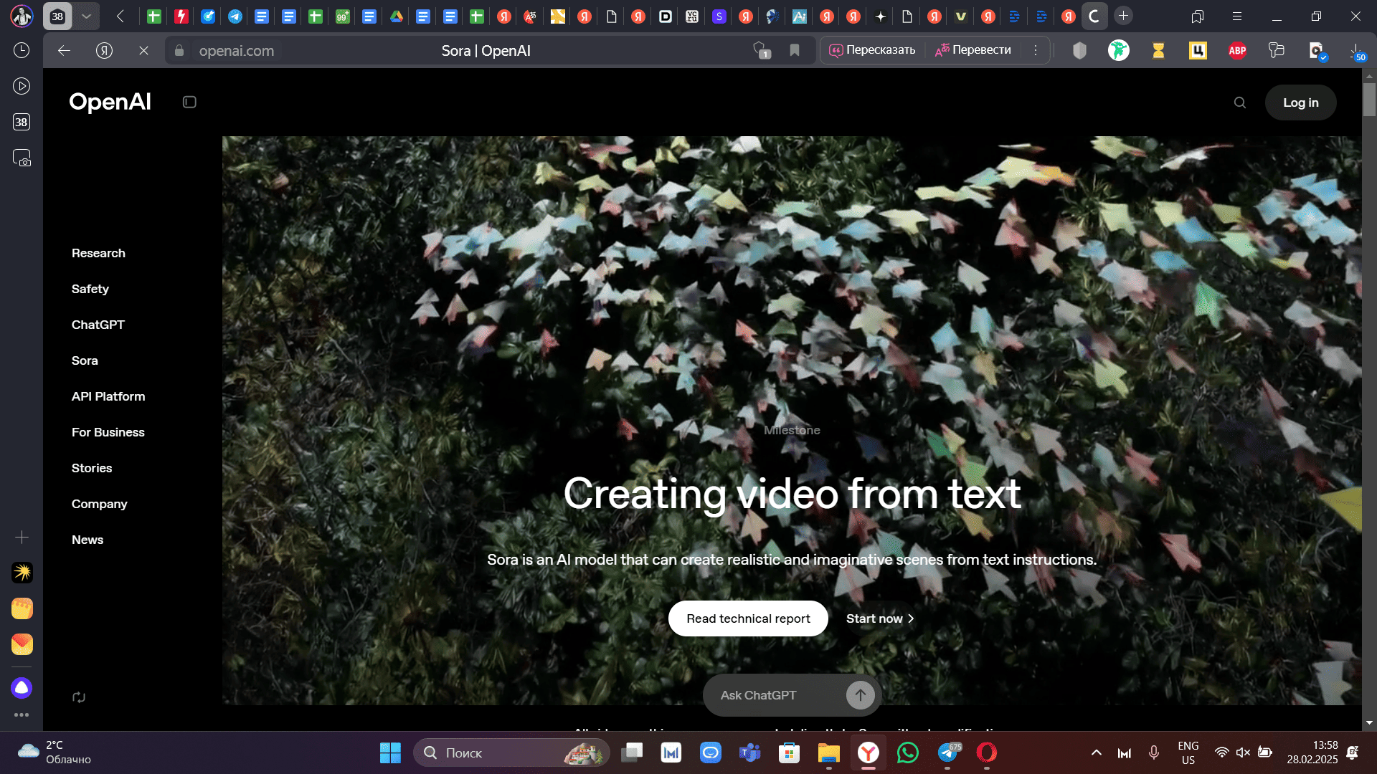Open the translator panel more options menu
The width and height of the screenshot is (1377, 774).
coord(1035,50)
